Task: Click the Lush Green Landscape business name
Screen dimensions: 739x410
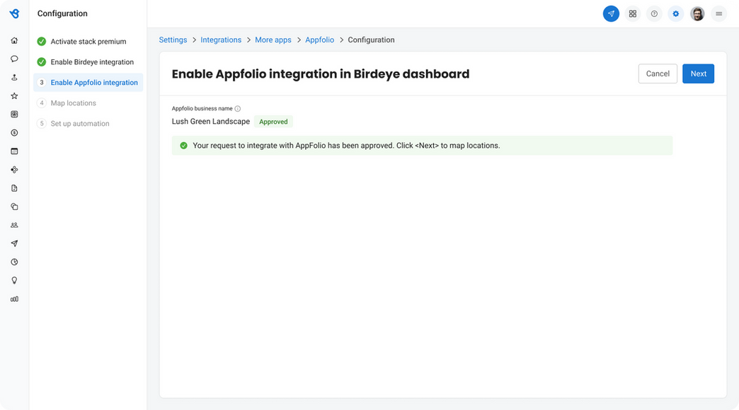Action: click(211, 122)
